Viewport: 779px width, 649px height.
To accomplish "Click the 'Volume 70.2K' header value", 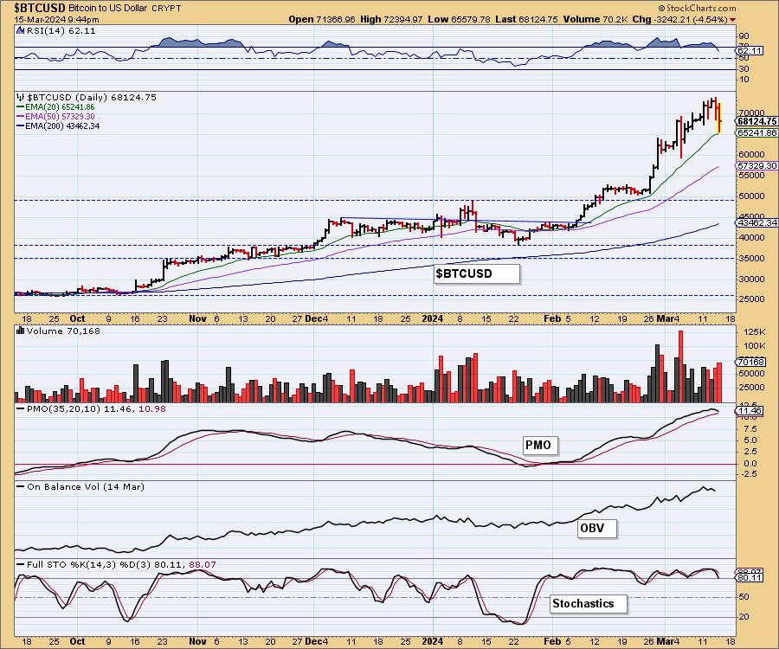I will [x=596, y=19].
